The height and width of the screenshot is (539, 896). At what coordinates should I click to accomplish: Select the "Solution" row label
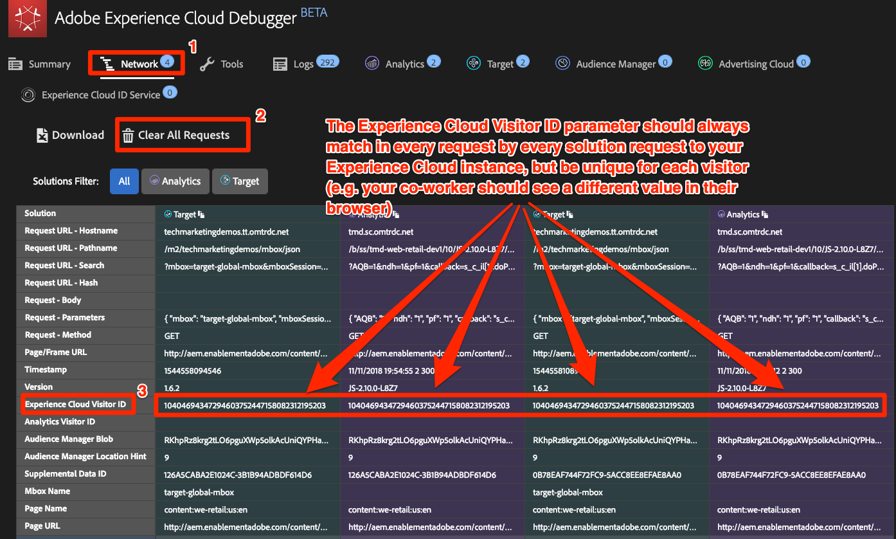coord(40,214)
